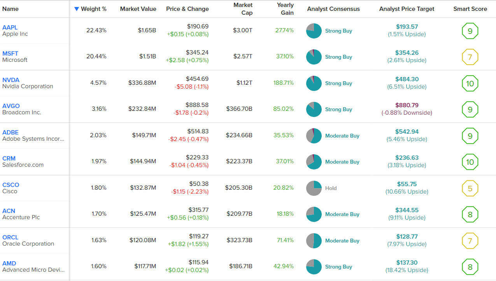The height and width of the screenshot is (281, 496).
Task: Sort by Price & Change header
Action: point(188,9)
